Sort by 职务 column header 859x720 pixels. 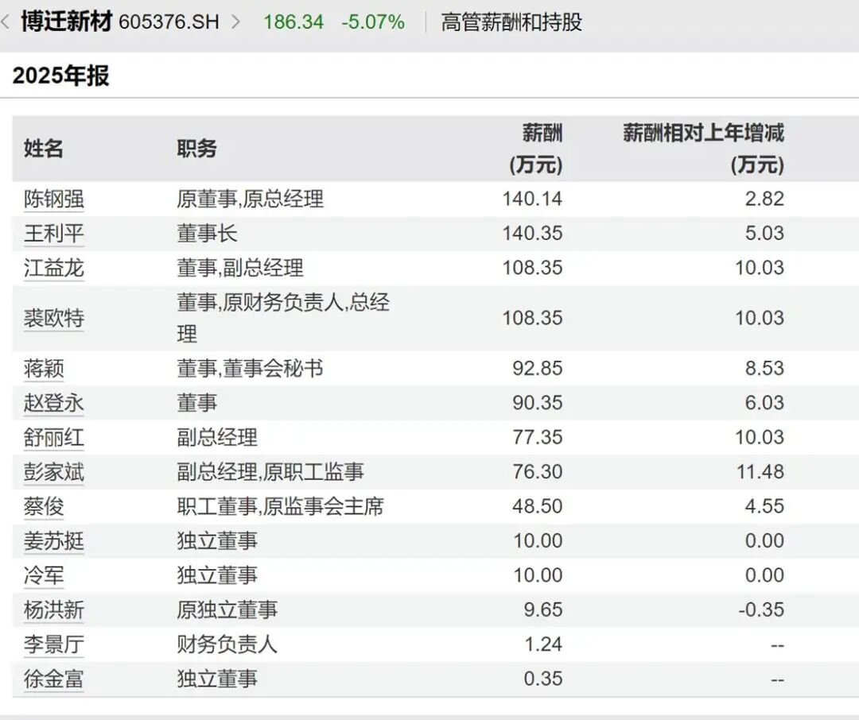(x=196, y=149)
